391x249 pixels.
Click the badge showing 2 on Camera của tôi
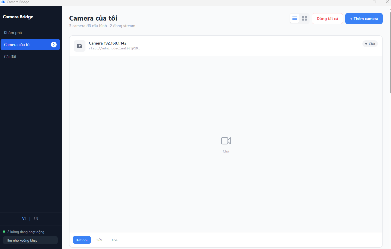tap(54, 45)
